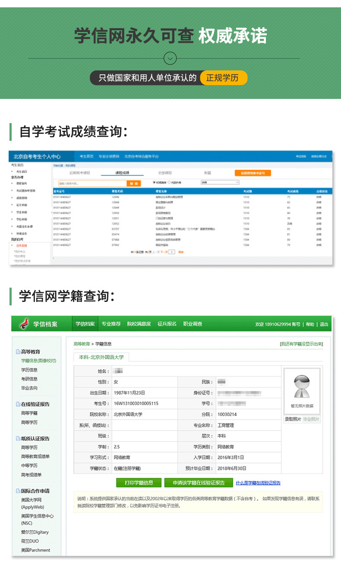Open 美国Parchment link
This screenshot has height=568, width=341.
point(35,550)
